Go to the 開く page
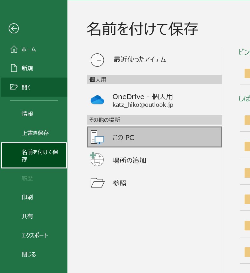 [x=34, y=87]
